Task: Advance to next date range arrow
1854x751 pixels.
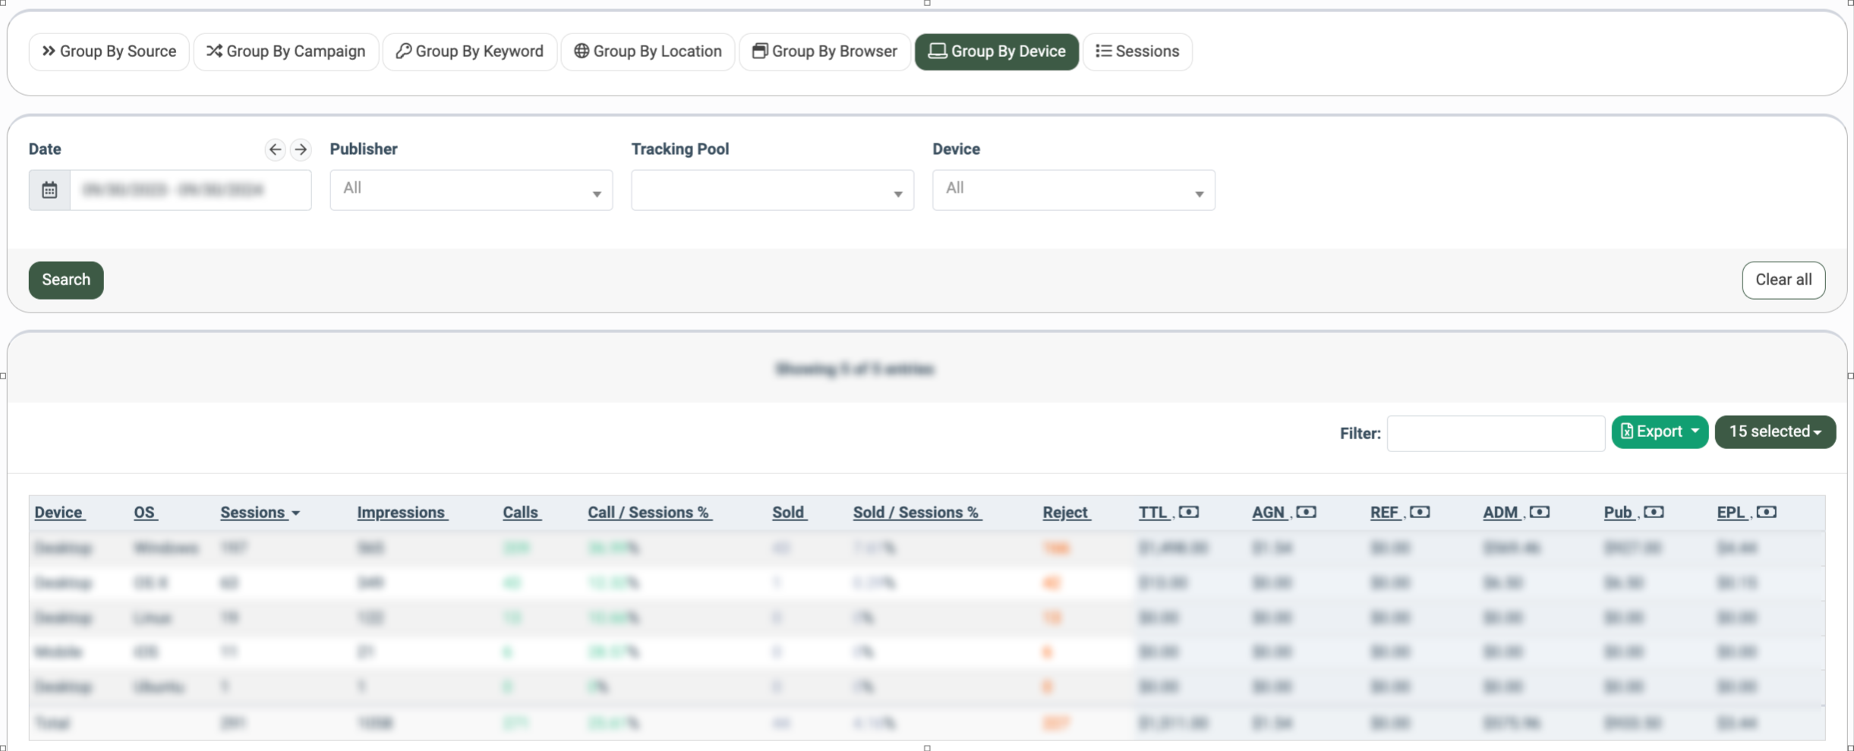Action: [x=301, y=149]
